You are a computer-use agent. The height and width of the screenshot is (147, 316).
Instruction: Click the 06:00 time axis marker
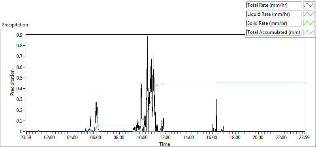[96, 138]
